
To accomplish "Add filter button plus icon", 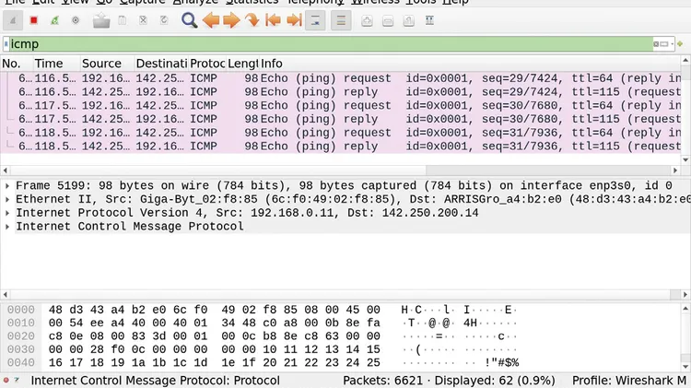I will pos(680,44).
